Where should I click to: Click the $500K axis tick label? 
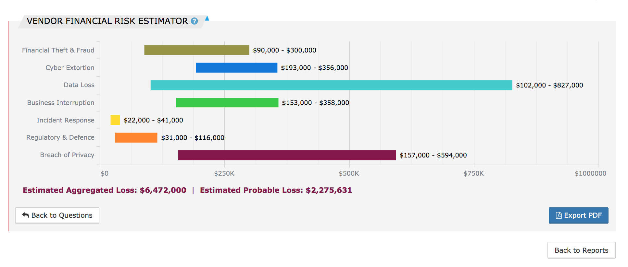[x=349, y=173]
